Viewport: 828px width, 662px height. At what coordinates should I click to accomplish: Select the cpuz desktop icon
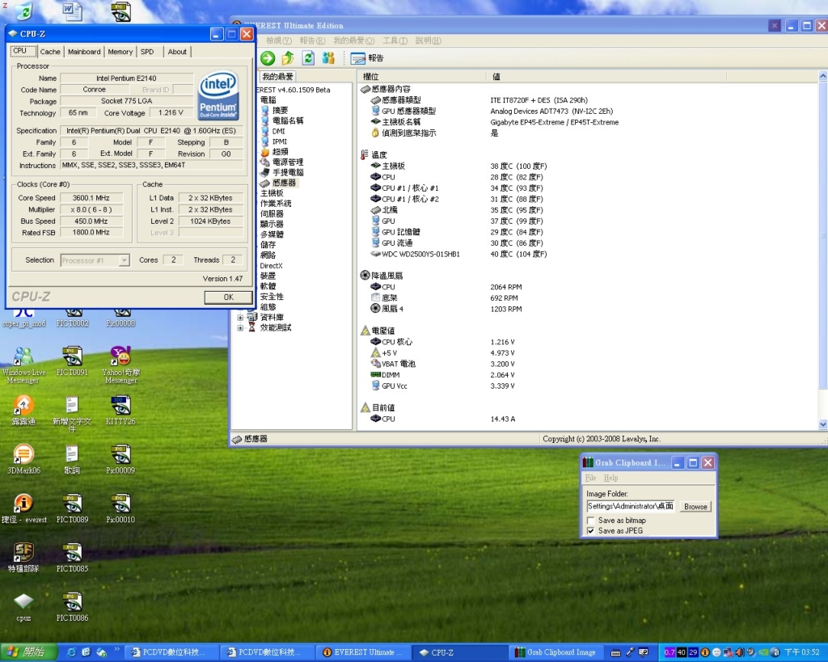pos(23,607)
